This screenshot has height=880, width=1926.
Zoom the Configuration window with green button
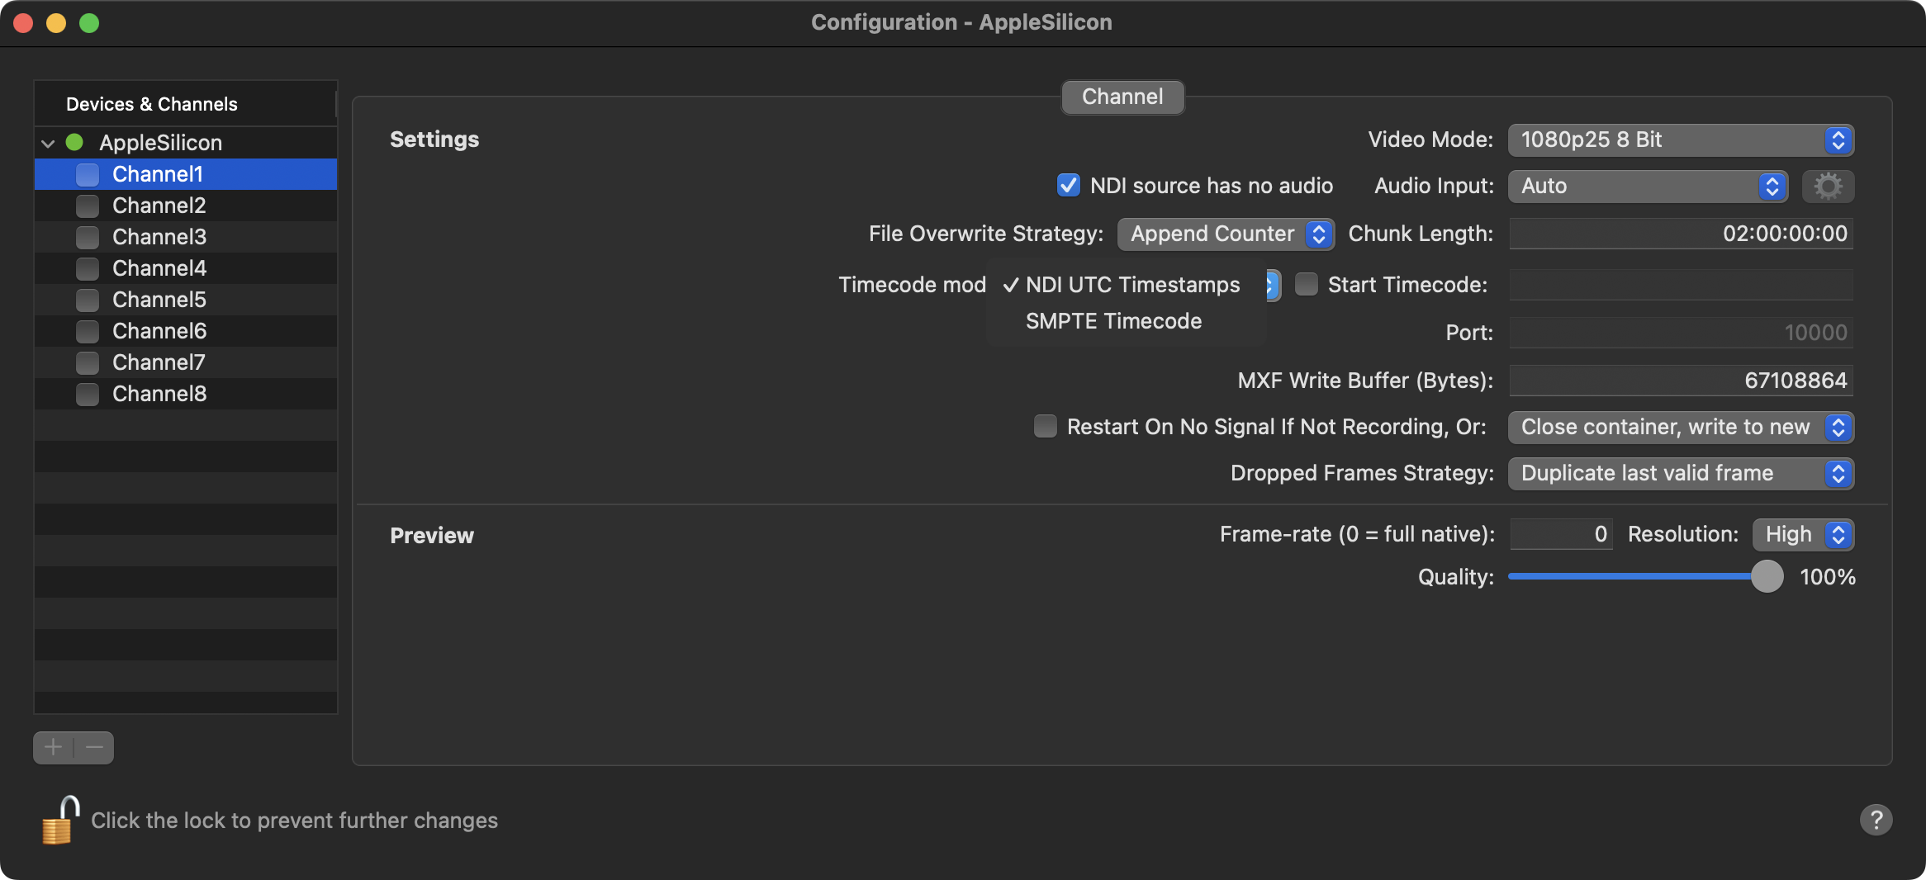pyautogui.click(x=89, y=23)
